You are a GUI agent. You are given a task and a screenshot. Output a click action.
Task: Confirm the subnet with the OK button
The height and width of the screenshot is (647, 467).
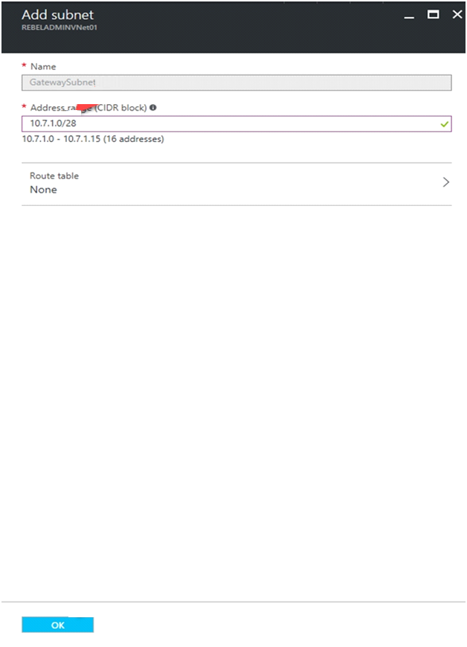point(58,625)
